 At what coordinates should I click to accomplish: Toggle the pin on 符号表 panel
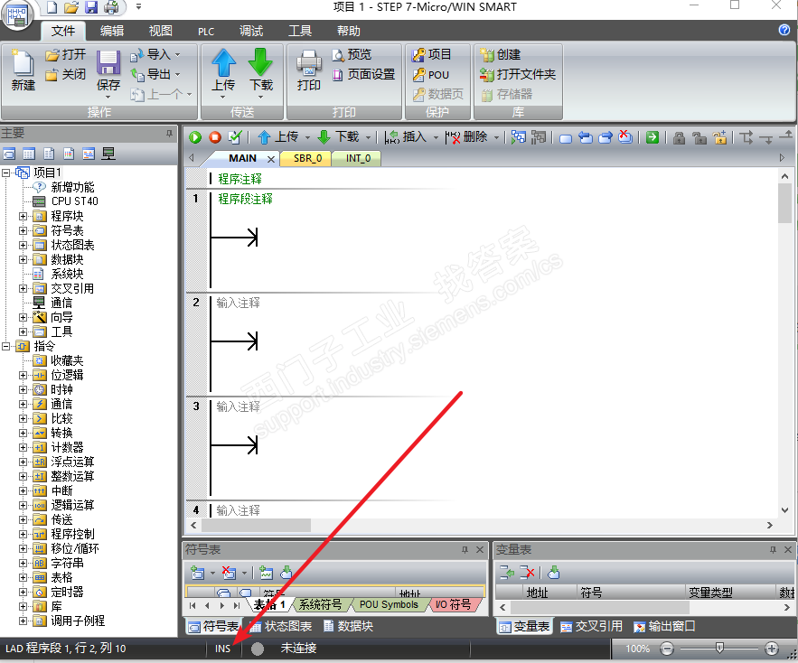(465, 549)
